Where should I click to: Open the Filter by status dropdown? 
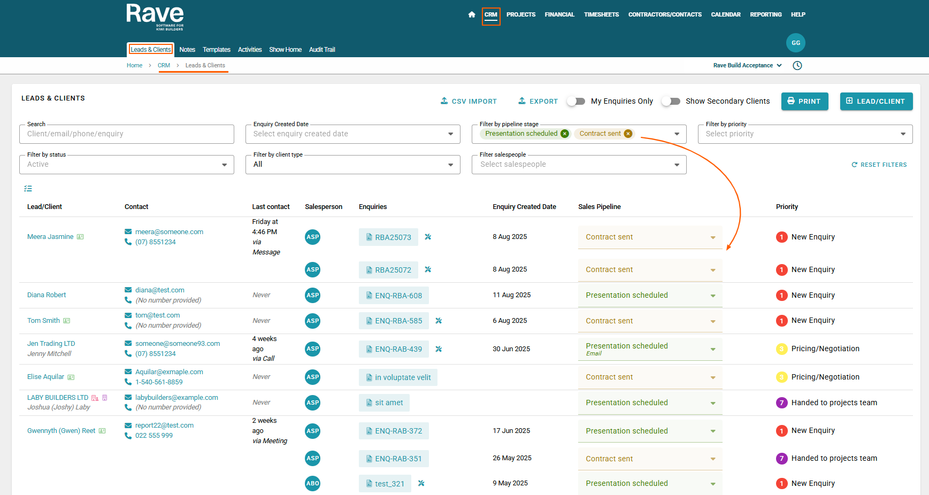127,165
